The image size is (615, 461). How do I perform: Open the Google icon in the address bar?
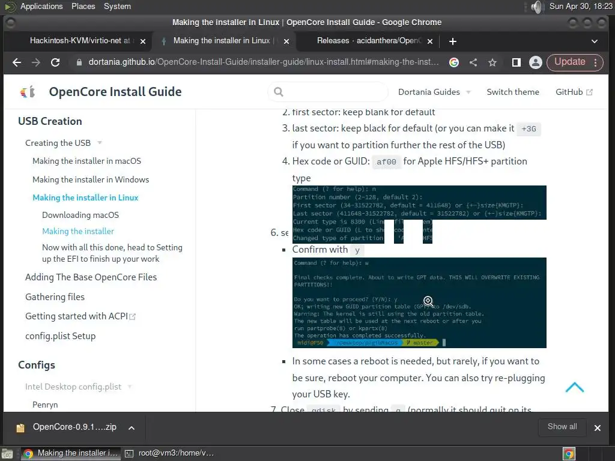coord(454,62)
